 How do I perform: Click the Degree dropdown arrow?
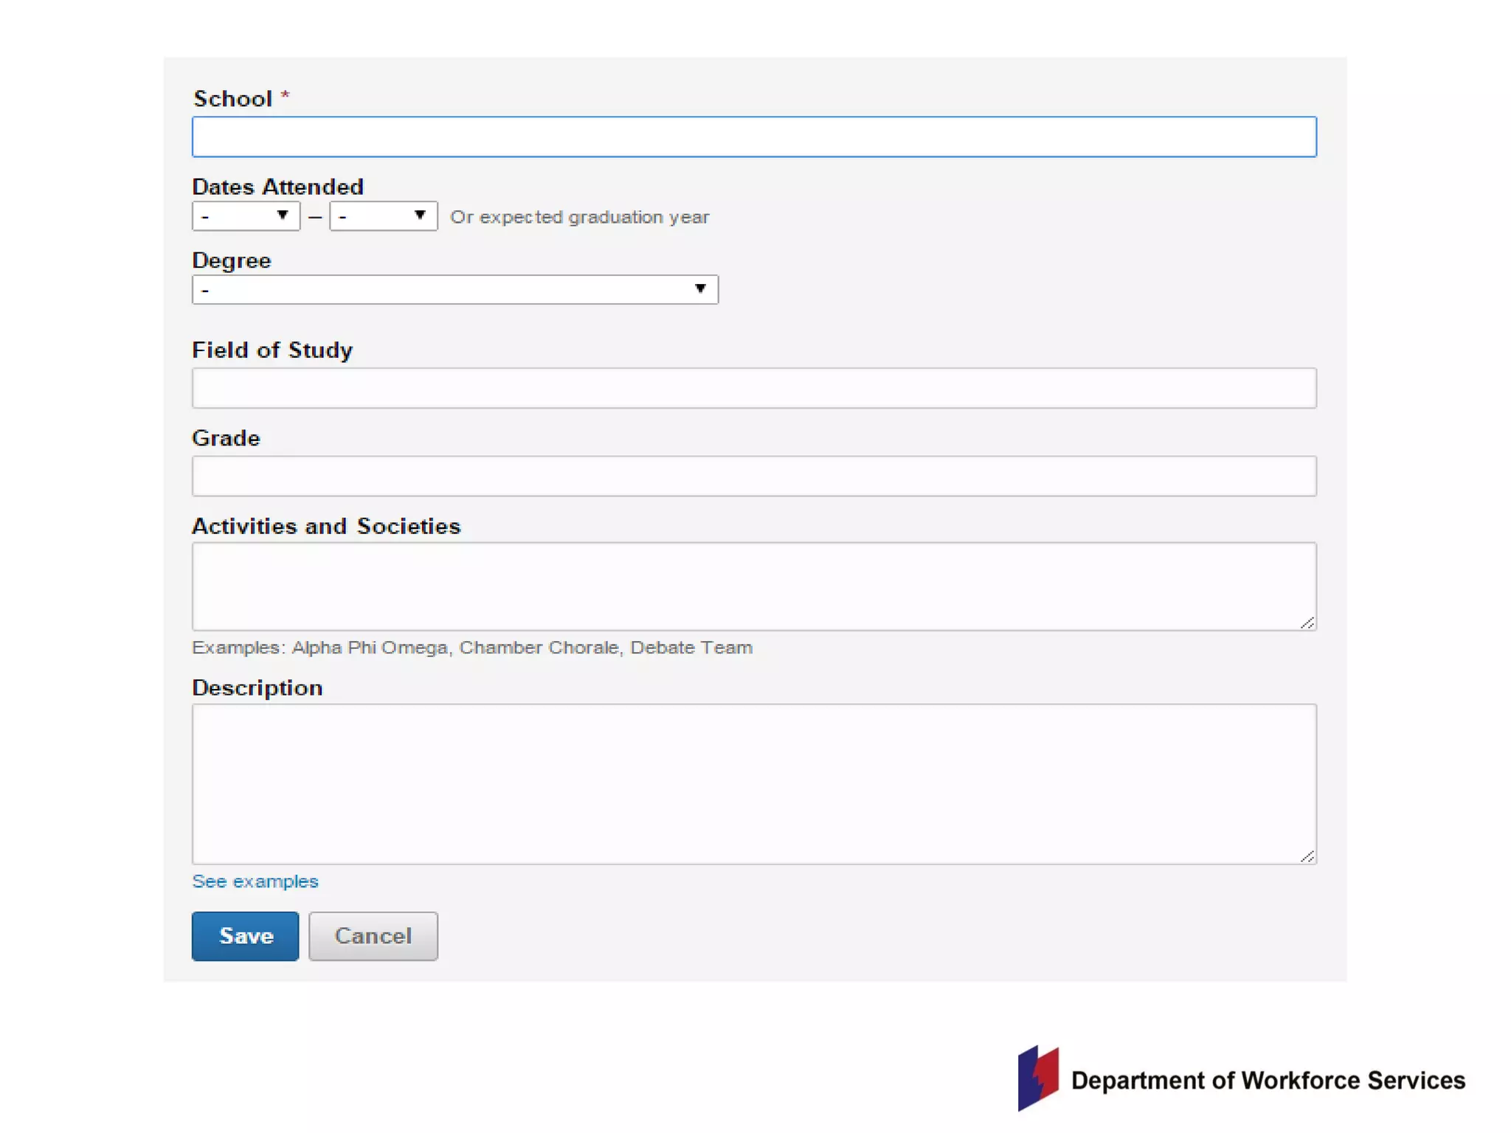coord(700,288)
